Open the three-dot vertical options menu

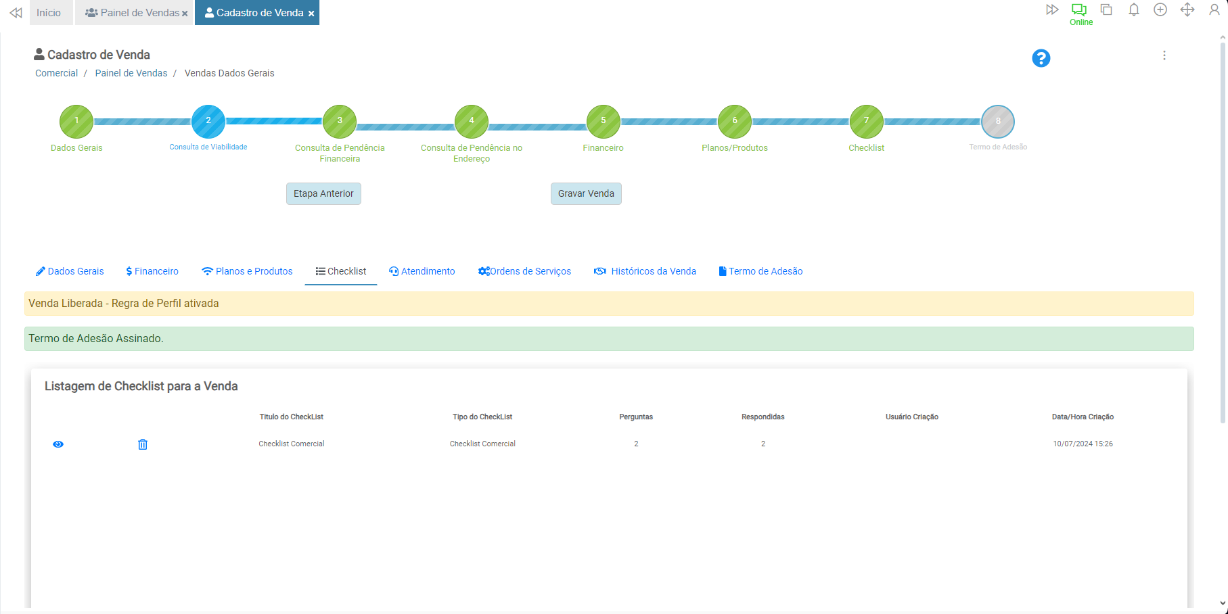click(1164, 55)
